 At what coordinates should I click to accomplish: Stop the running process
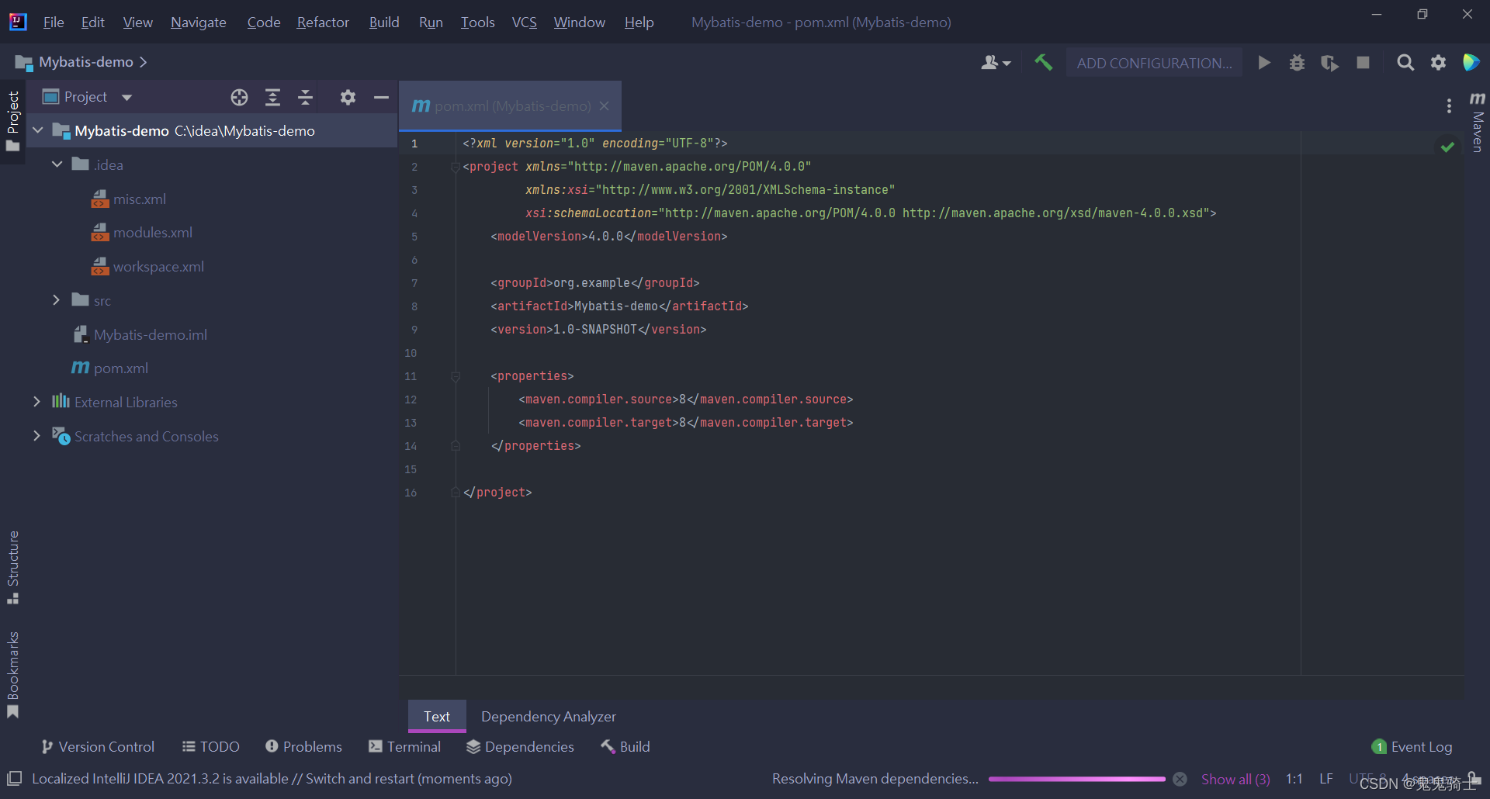(x=1363, y=63)
